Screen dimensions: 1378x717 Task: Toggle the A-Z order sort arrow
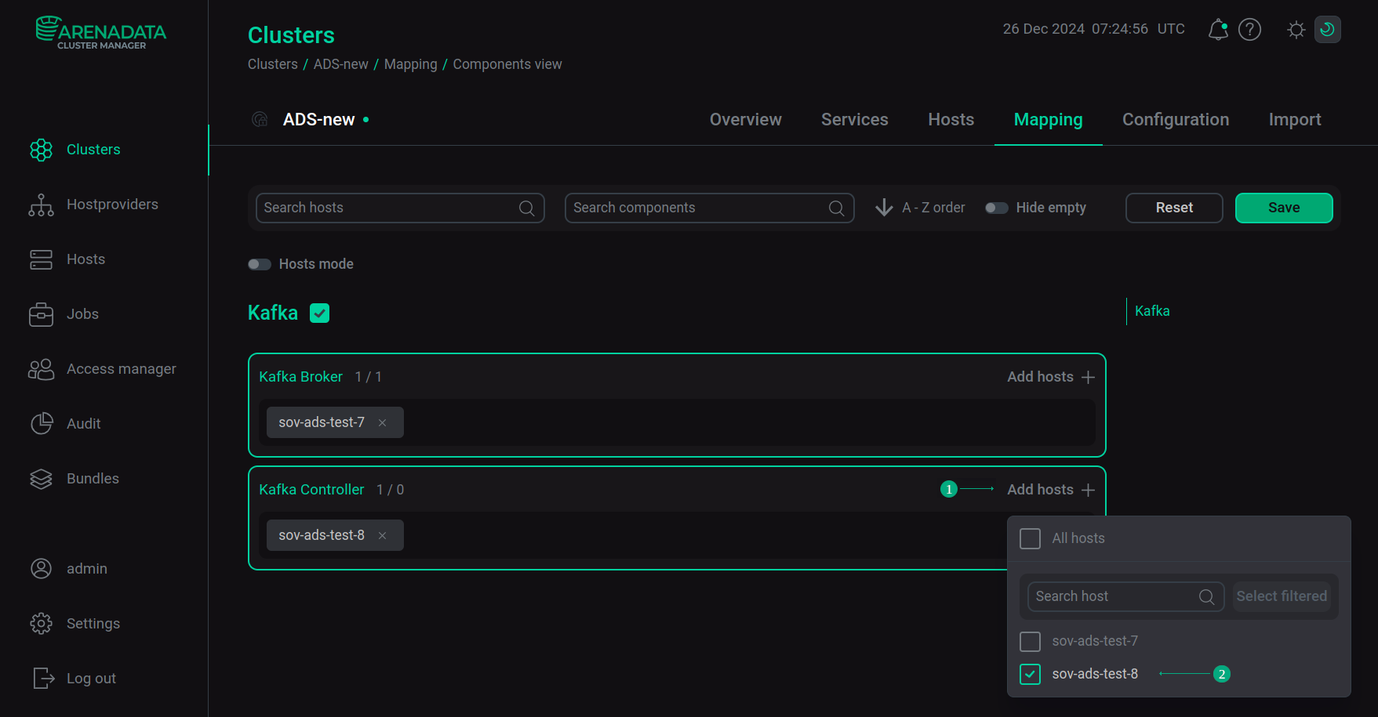point(884,208)
